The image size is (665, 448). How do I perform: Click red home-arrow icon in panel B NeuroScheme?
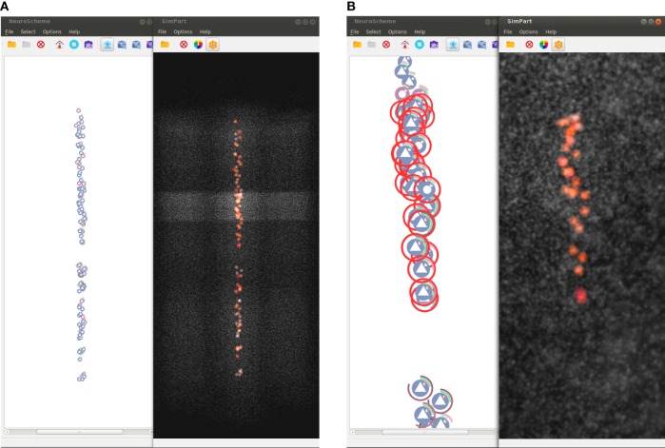tap(405, 44)
